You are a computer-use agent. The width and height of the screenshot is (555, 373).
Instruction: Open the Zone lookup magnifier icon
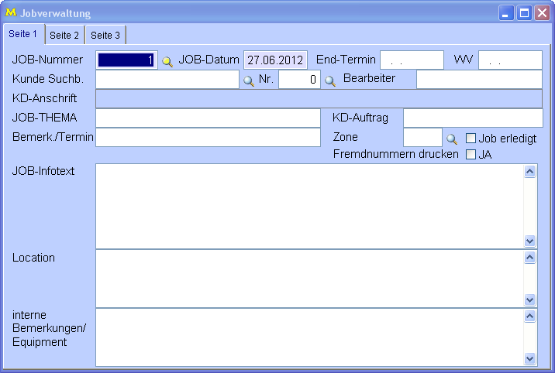pyautogui.click(x=452, y=139)
